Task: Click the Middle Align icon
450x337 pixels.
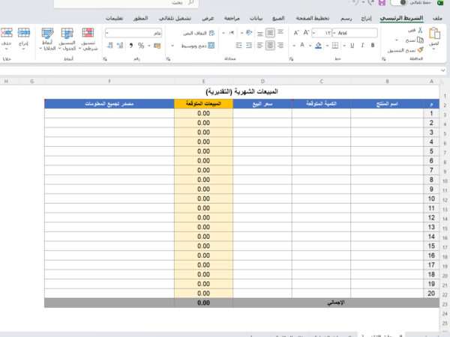Action: (270, 33)
